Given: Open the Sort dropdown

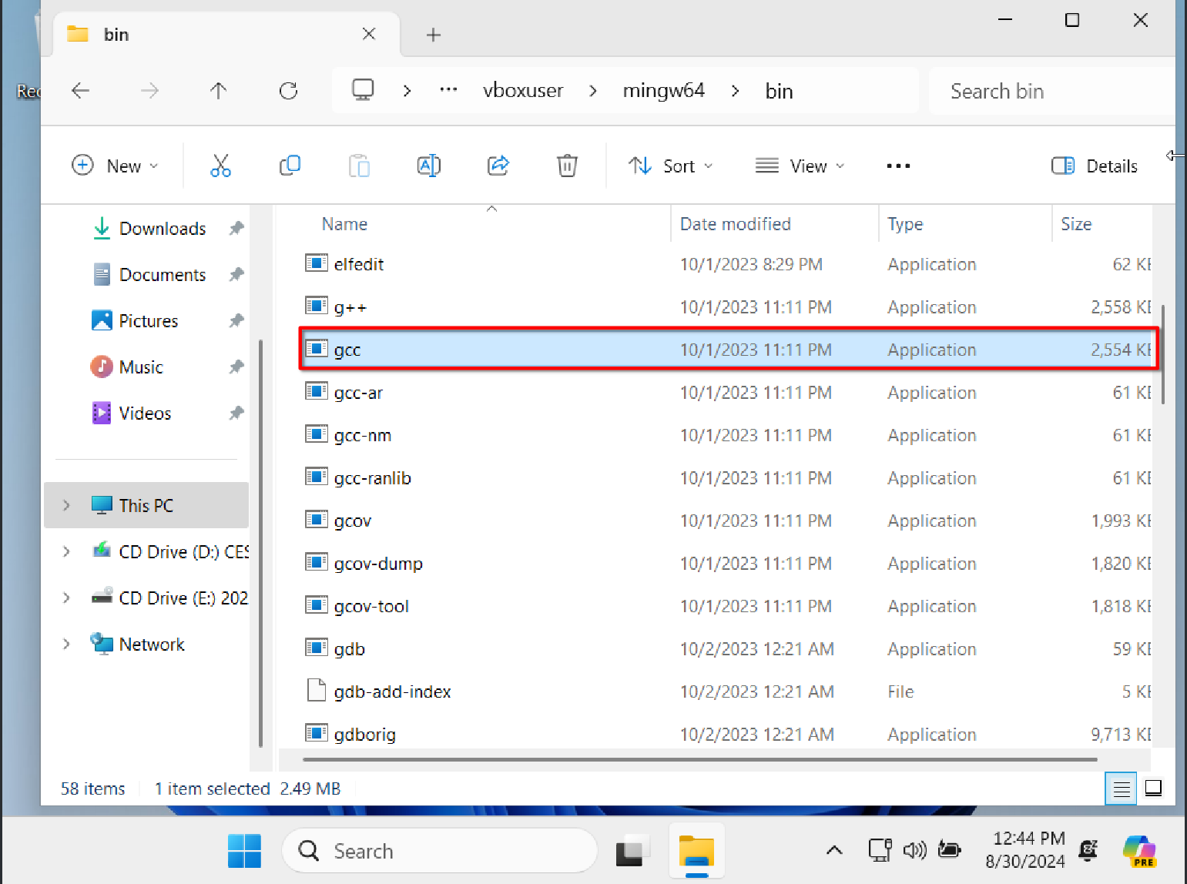Looking at the screenshot, I should click(x=670, y=166).
